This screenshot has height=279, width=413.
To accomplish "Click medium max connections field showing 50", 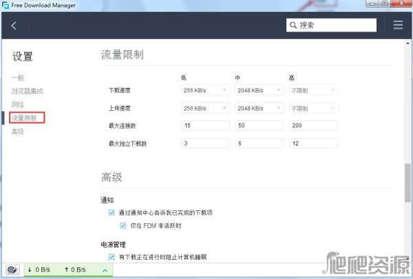I will coord(260,126).
